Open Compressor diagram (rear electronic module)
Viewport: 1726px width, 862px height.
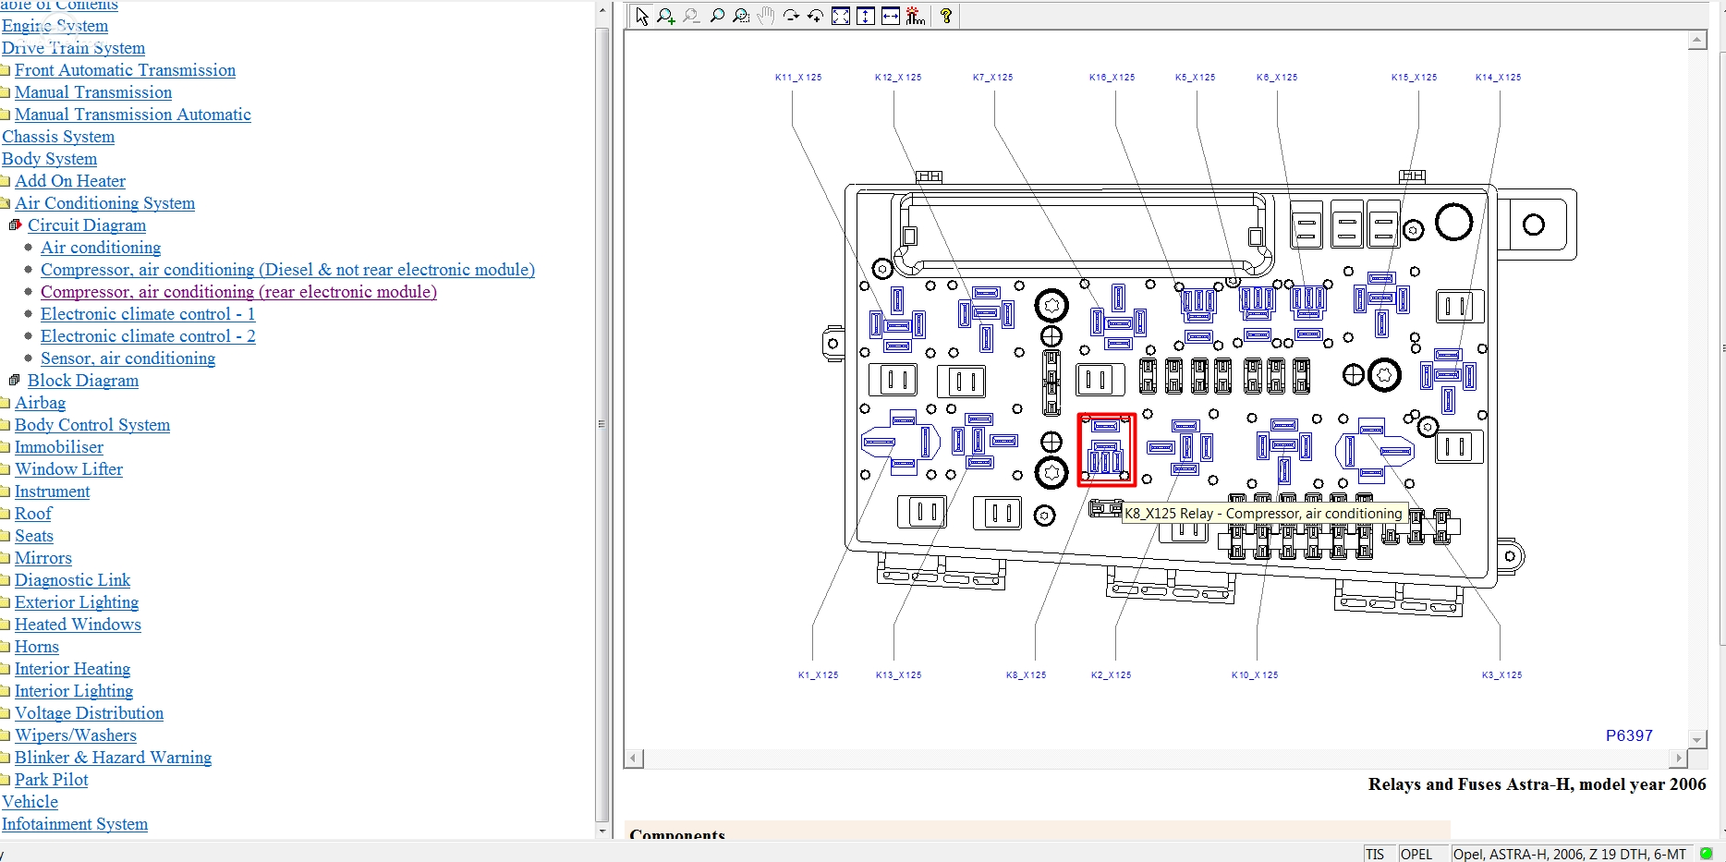coord(238,292)
